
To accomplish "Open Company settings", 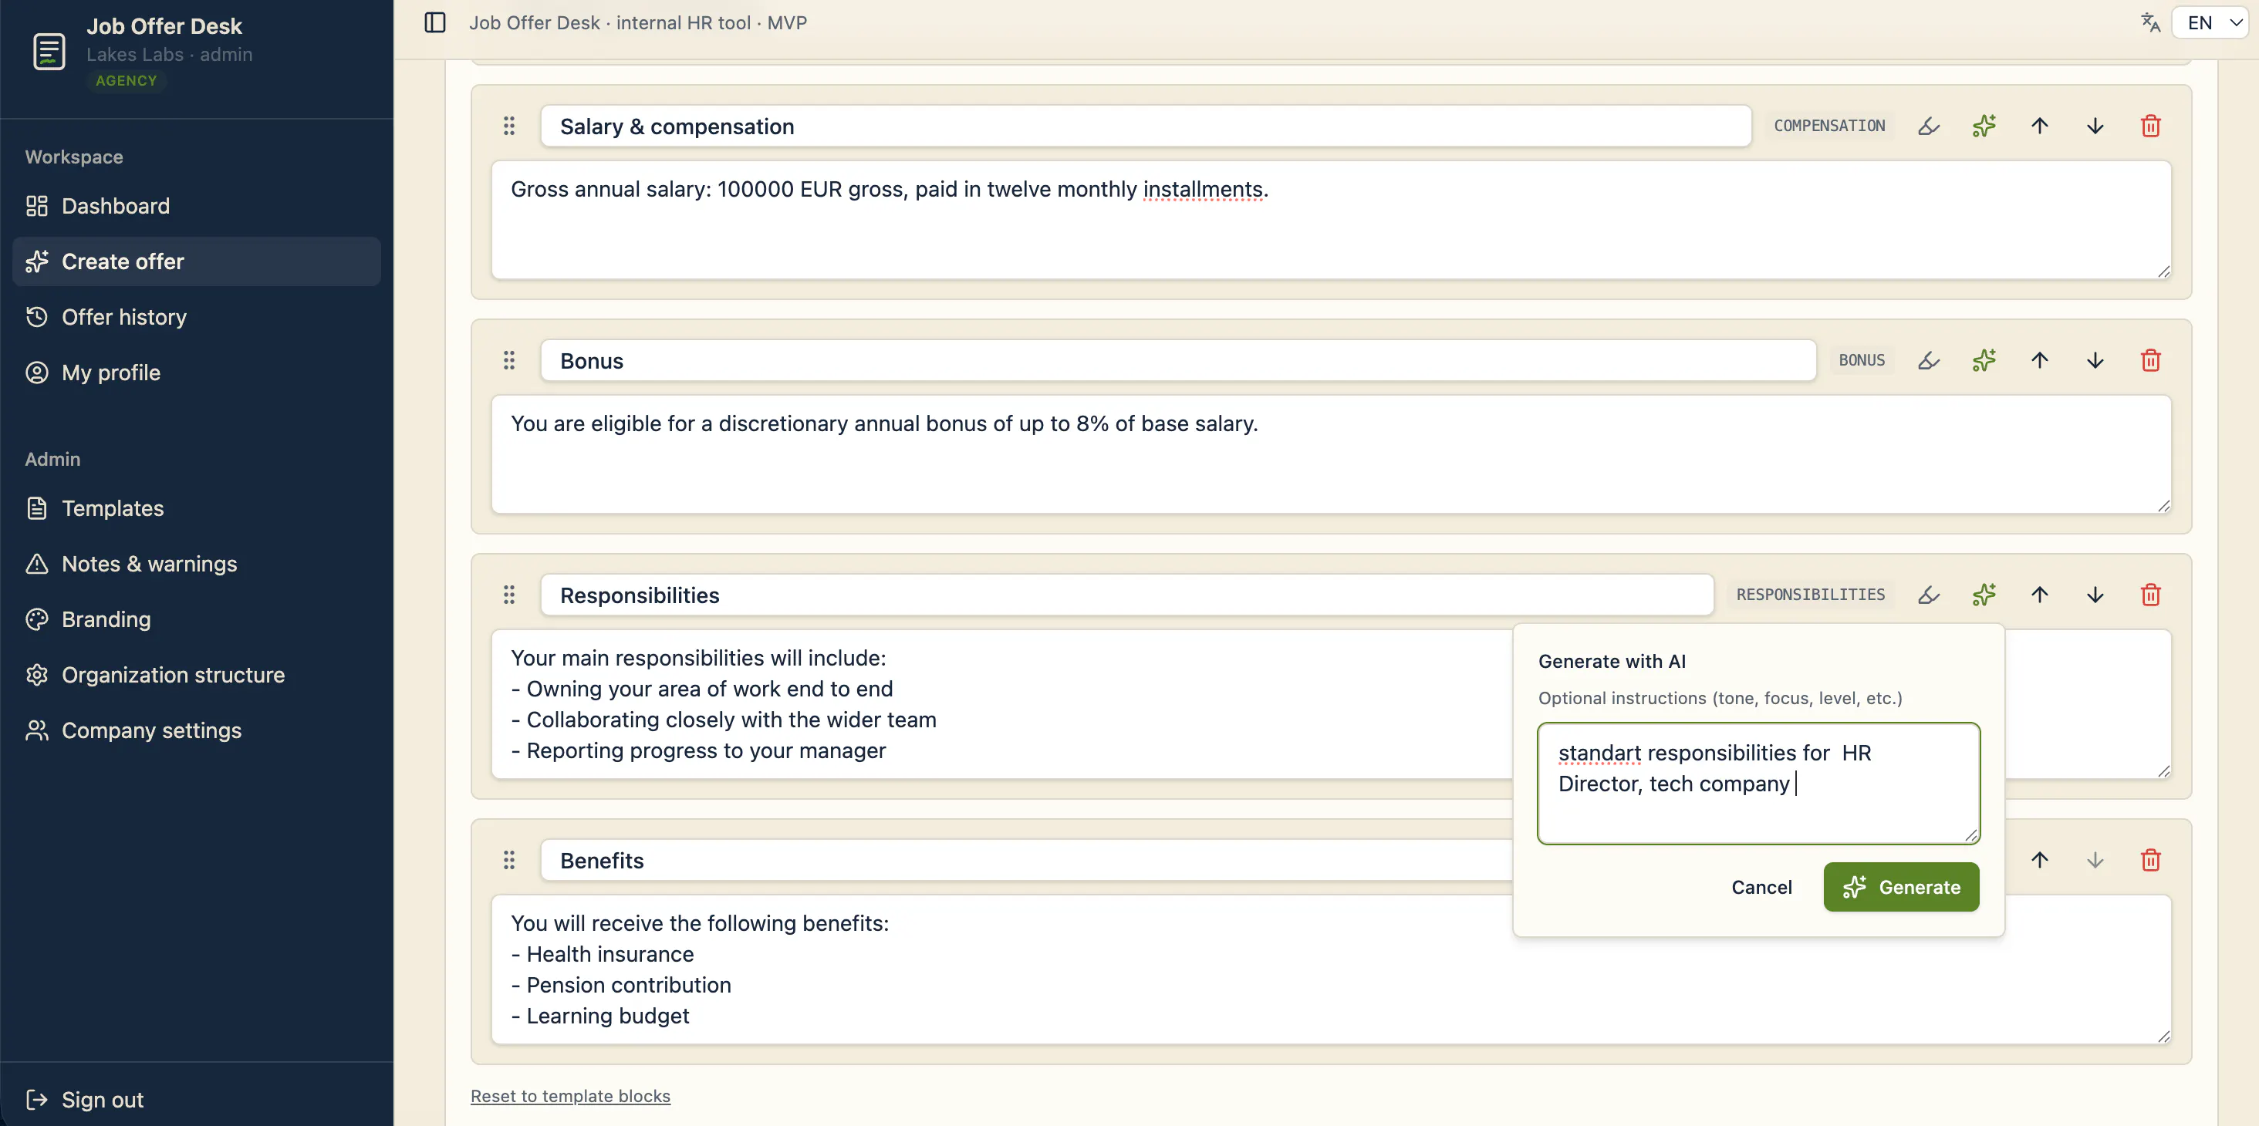I will 197,730.
